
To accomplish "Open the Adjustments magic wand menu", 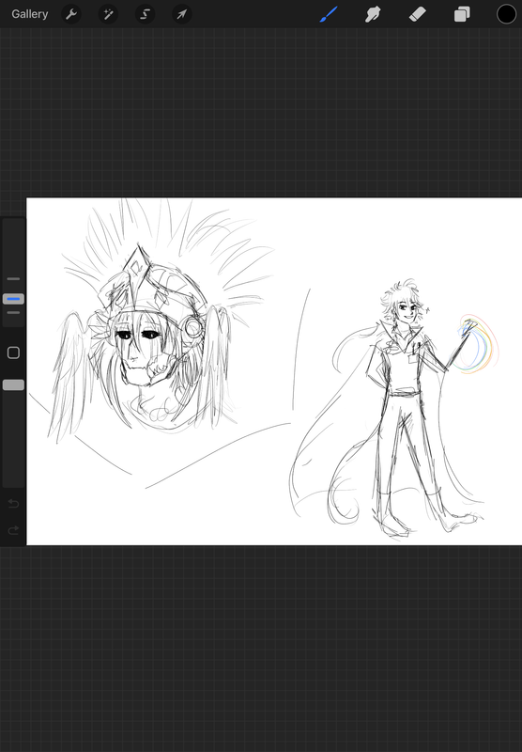I will pos(108,14).
